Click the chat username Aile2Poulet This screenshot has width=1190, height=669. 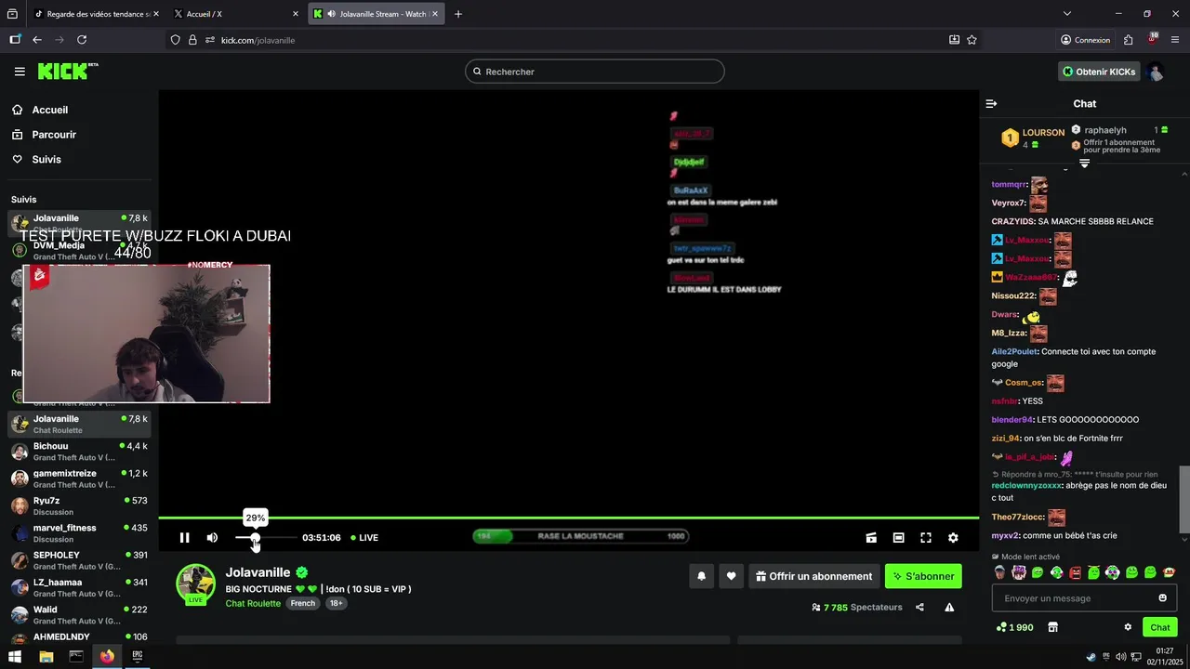[1013, 351]
